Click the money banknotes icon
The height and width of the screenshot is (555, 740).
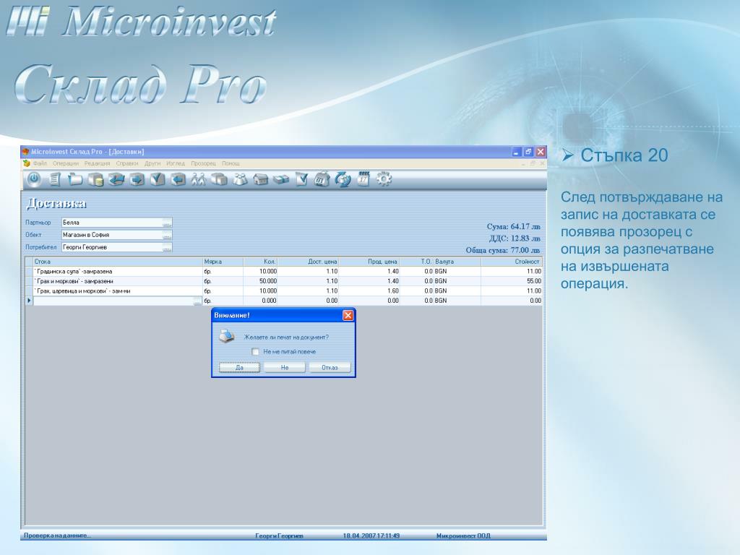click(281, 179)
